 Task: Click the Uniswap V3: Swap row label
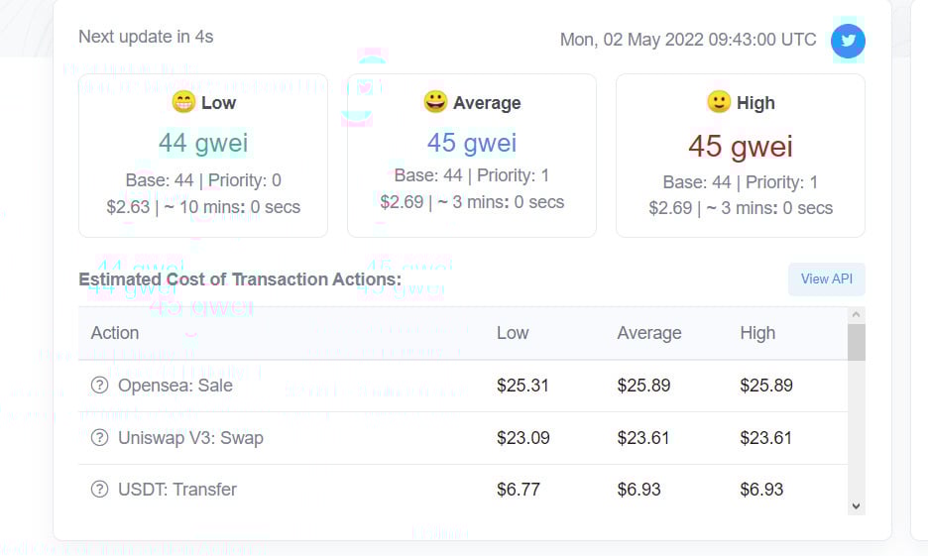coord(190,438)
